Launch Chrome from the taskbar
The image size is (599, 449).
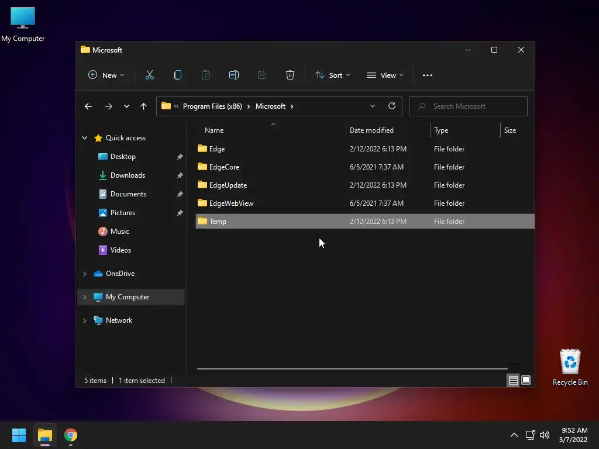tap(71, 435)
